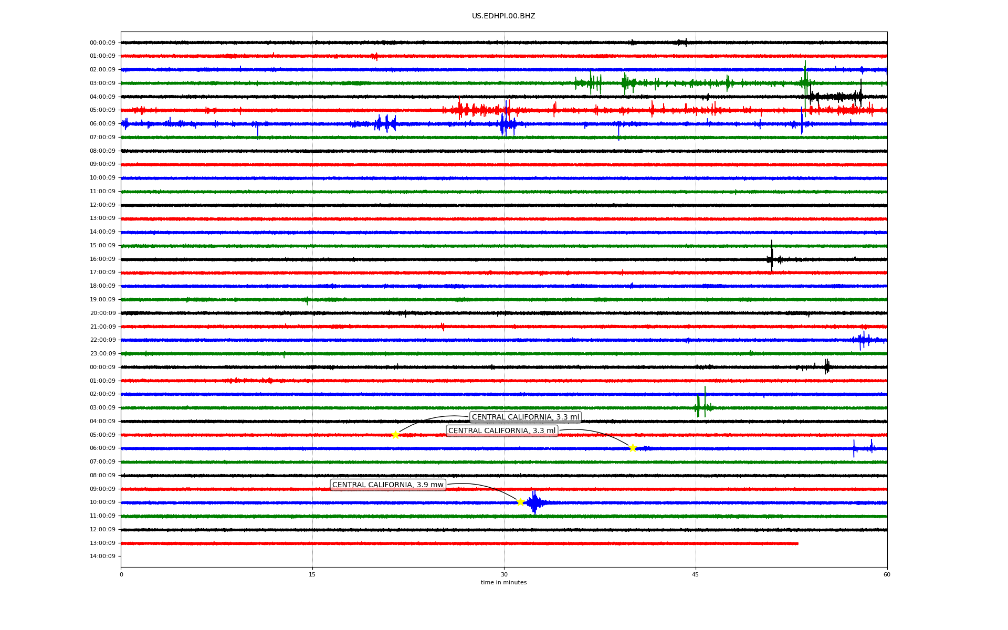This screenshot has height=630, width=1008.
Task: Click the 'time in minutes' axis label
Action: pos(503,582)
